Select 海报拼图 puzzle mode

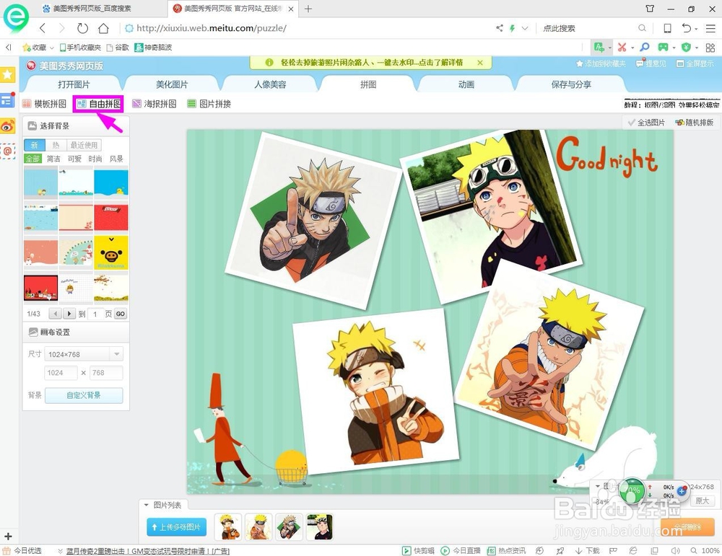155,104
